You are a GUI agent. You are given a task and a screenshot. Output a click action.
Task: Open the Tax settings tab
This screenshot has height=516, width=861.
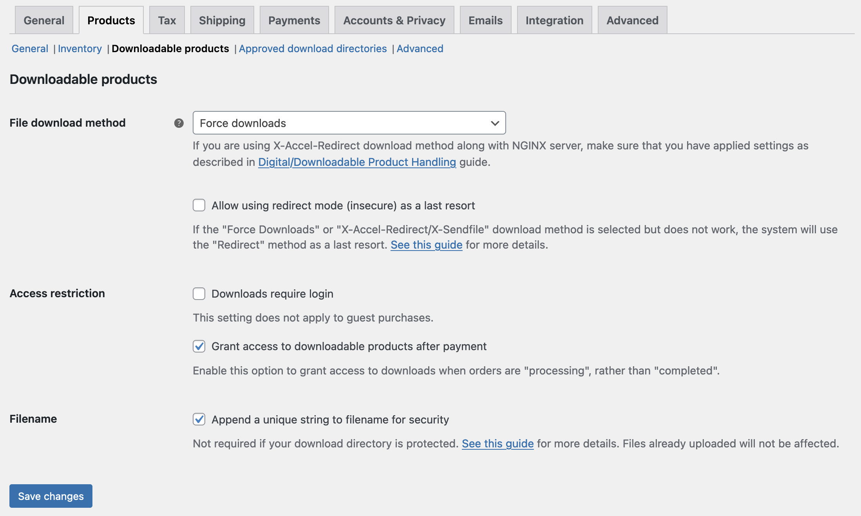(167, 20)
